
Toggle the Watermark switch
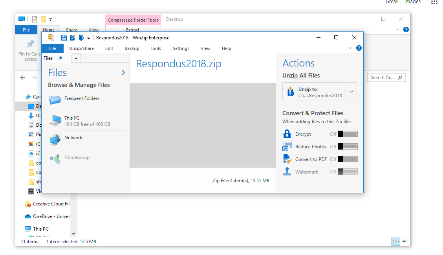(348, 172)
